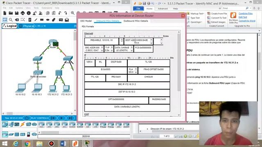This screenshot has height=147, width=262.
Task: Click the Zoom In magnifier icon
Action: tap(73, 13)
